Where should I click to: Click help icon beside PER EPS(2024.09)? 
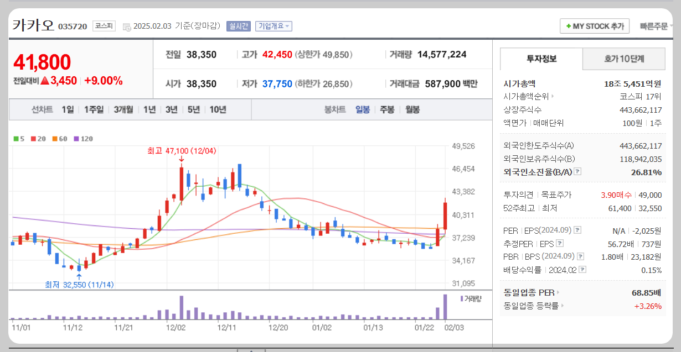click(x=577, y=230)
